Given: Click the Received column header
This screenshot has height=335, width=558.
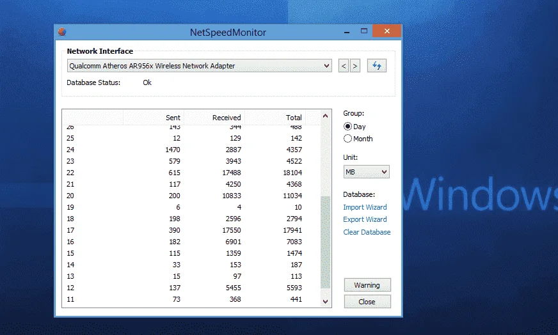Looking at the screenshot, I should [x=214, y=118].
